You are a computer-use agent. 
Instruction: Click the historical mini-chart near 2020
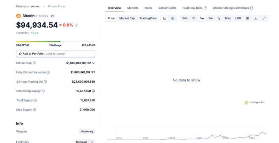coord(199,138)
